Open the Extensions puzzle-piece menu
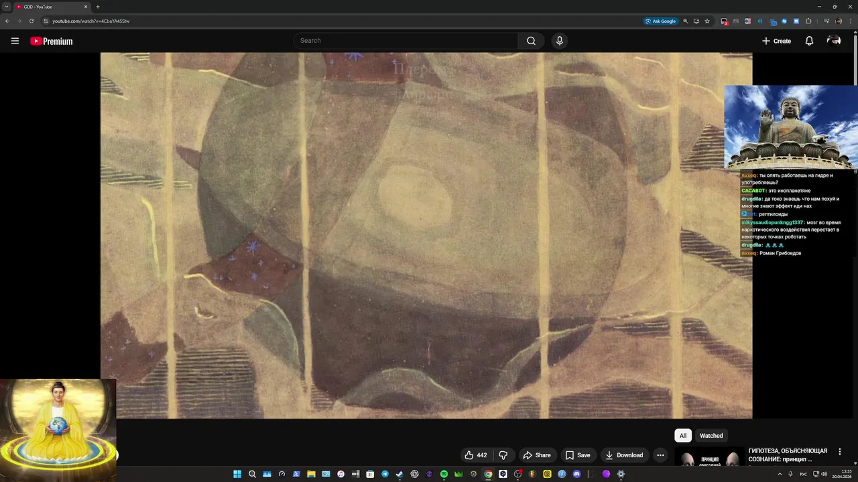 [x=808, y=21]
